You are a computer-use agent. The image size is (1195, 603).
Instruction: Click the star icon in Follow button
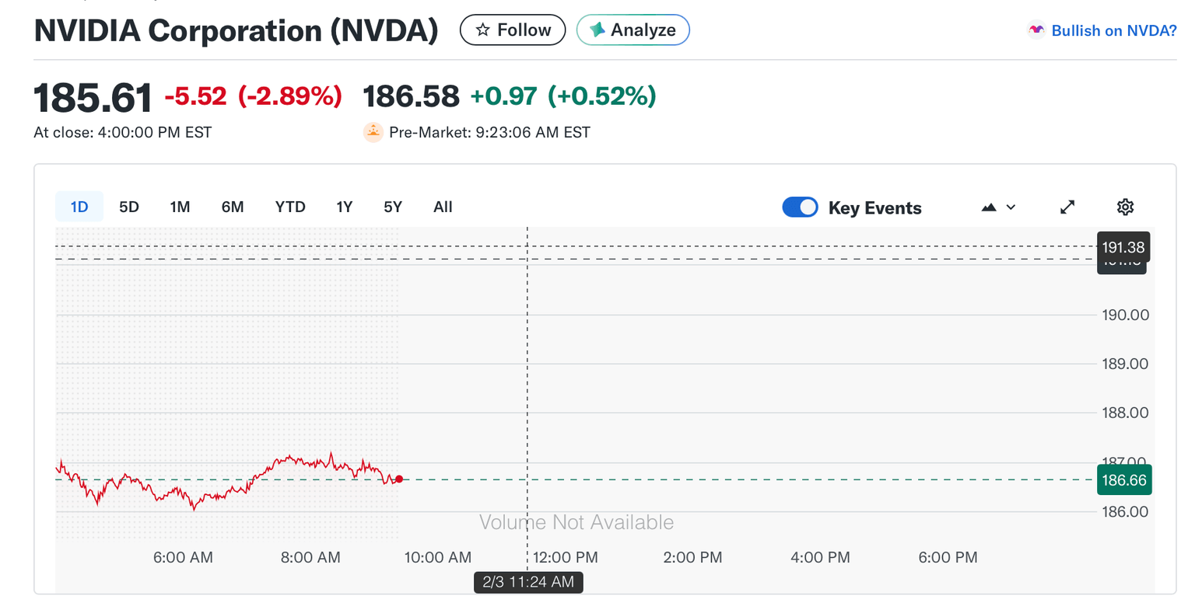[x=482, y=30]
